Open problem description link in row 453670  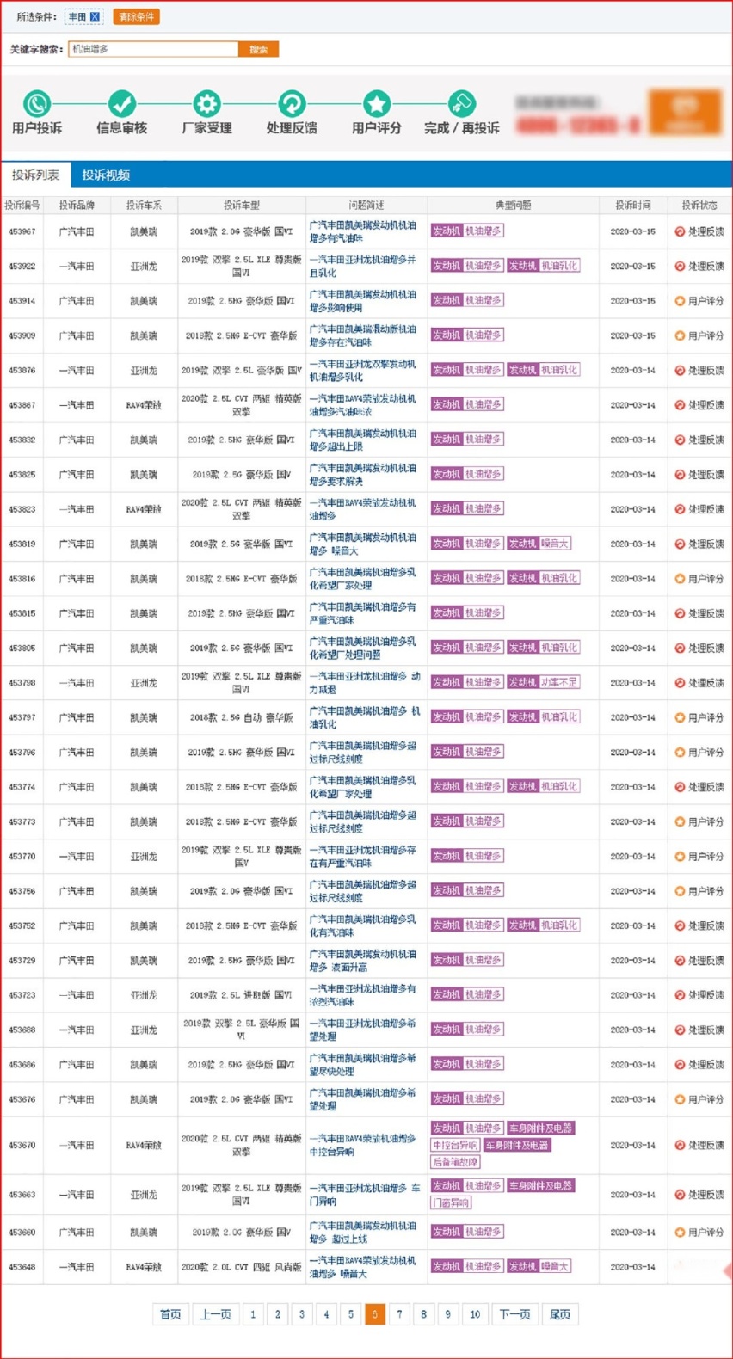(362, 1145)
